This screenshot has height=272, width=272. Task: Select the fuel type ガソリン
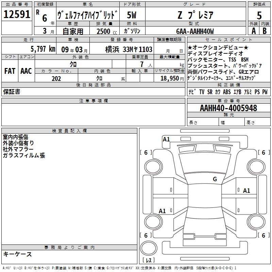(132, 31)
